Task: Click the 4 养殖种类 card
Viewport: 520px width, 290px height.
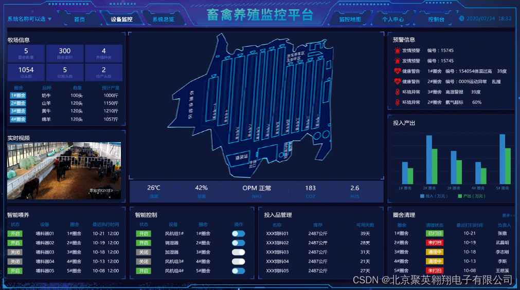Action: click(103, 53)
